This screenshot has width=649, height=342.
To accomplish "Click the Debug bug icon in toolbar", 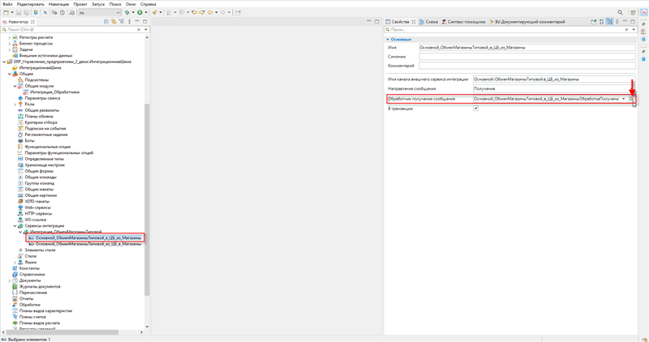I will tap(127, 13).
